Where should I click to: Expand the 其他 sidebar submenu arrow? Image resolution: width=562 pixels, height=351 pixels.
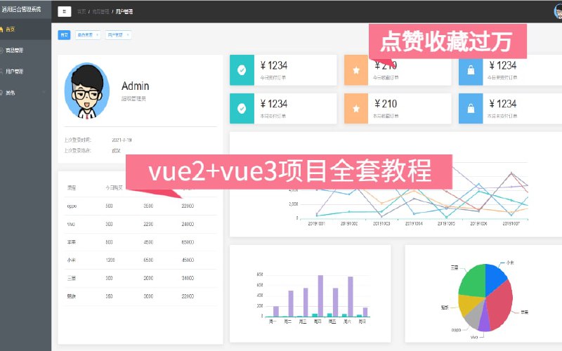coord(44,92)
